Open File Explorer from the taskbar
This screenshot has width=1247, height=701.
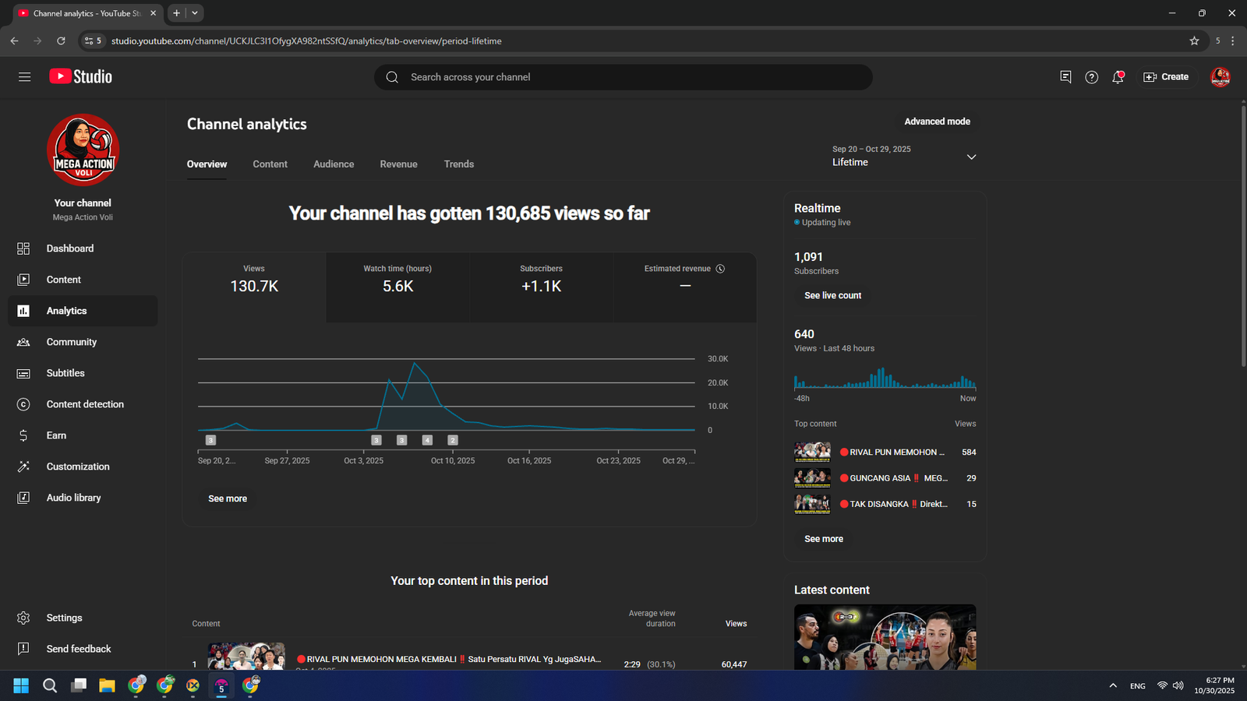[x=107, y=685]
